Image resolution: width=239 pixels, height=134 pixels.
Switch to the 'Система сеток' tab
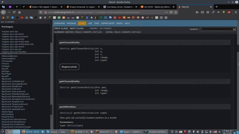click(120, 7)
